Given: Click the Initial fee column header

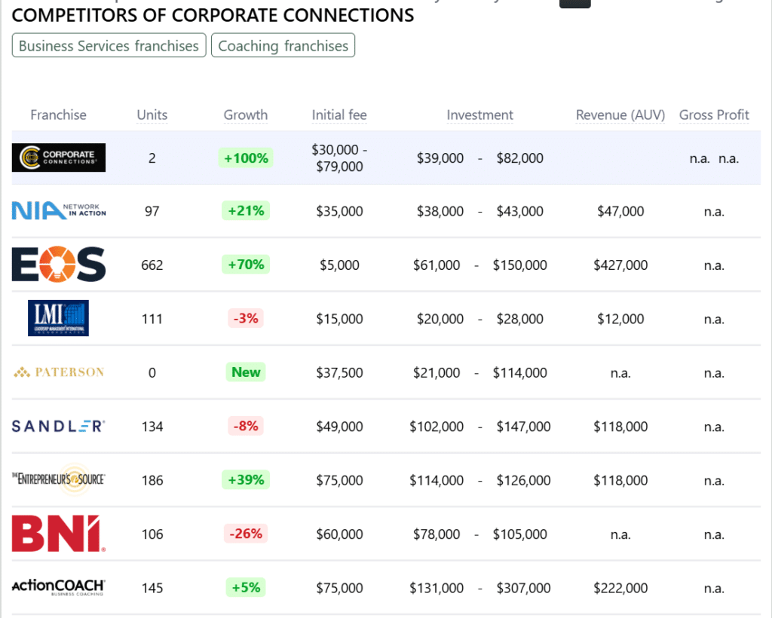Looking at the screenshot, I should coord(339,115).
